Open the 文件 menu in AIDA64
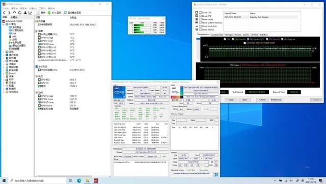Image resolution: width=326 pixels, height=184 pixels. 6,8
